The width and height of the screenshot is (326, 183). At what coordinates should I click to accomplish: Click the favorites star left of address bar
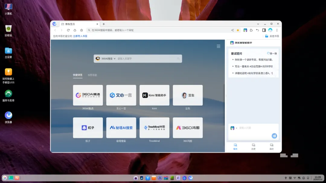pos(81,30)
